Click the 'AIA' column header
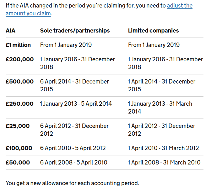The image size is (211, 187). [x=10, y=31]
